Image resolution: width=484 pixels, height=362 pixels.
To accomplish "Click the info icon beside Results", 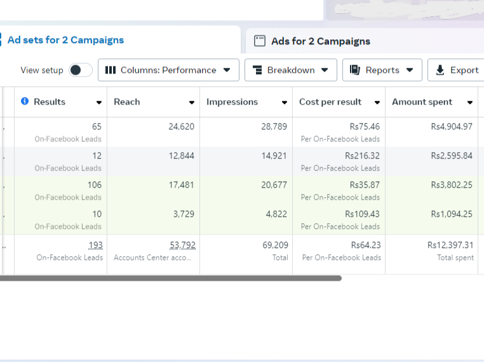I will [x=25, y=101].
